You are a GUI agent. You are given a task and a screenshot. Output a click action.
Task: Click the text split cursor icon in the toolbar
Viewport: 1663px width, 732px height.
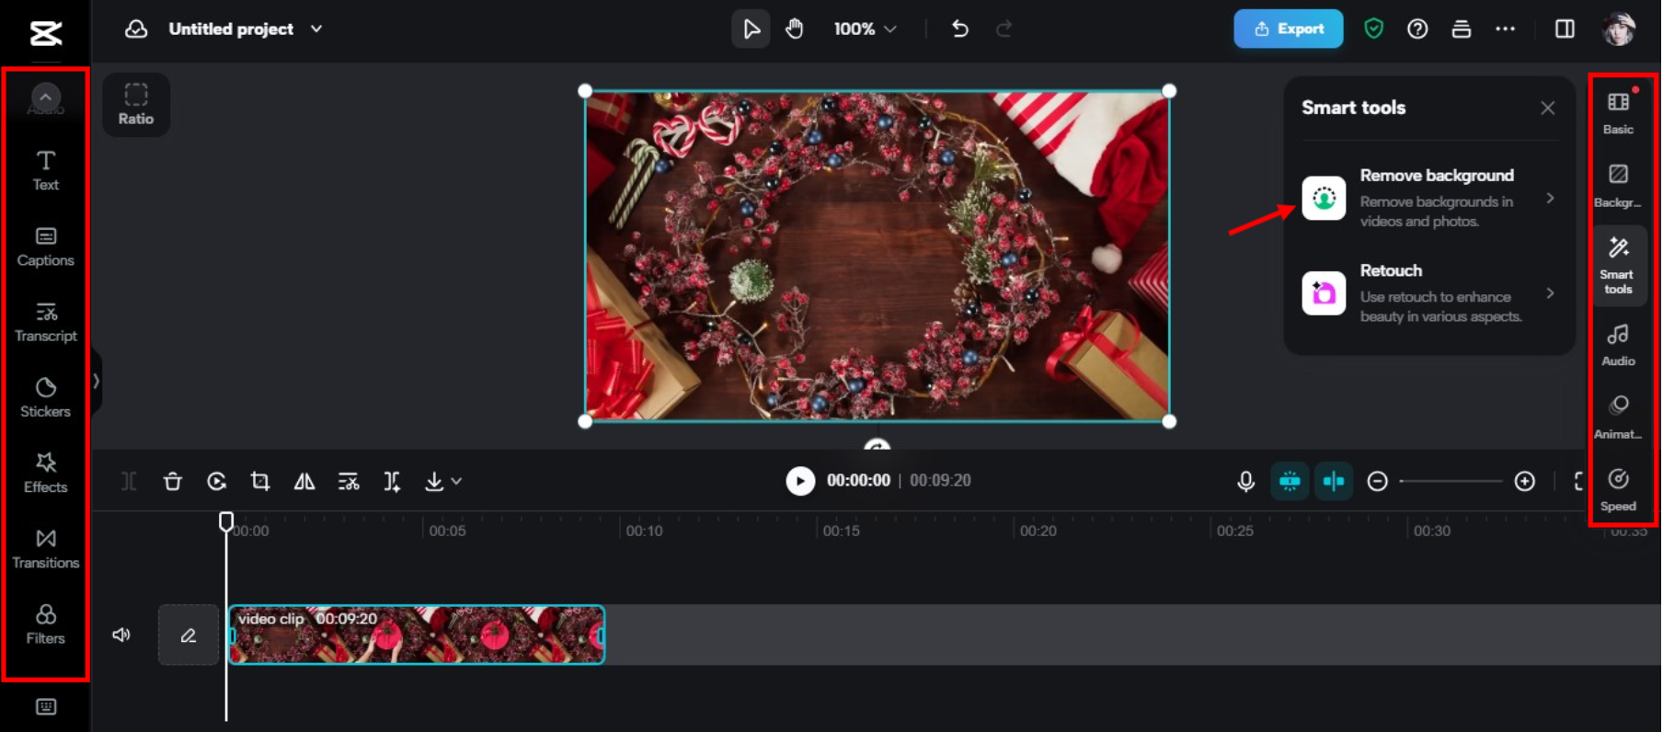click(392, 481)
